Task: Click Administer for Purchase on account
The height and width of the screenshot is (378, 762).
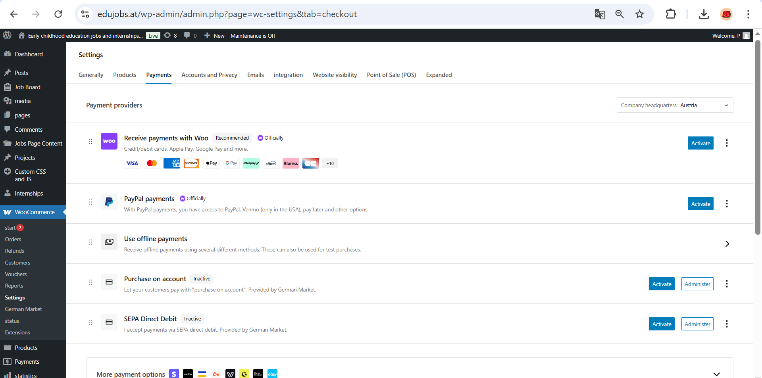Action: pyautogui.click(x=697, y=284)
